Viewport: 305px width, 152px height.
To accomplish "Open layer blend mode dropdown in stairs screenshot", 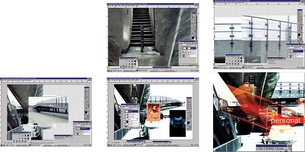I will click(x=183, y=44).
